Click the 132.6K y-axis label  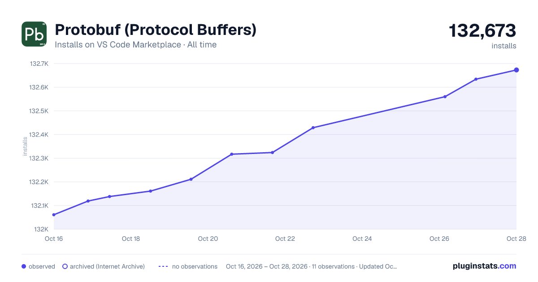[39, 87]
